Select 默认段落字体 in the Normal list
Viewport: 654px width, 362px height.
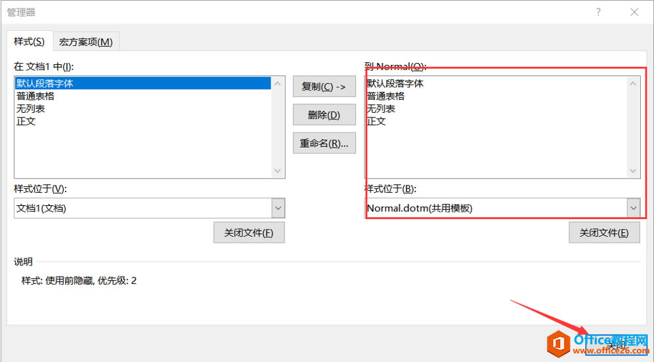point(496,83)
